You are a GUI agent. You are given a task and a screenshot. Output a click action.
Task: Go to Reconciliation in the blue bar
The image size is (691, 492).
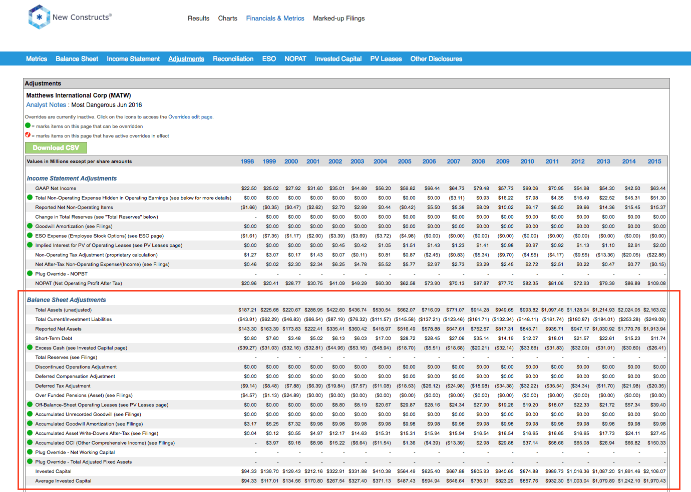click(233, 59)
